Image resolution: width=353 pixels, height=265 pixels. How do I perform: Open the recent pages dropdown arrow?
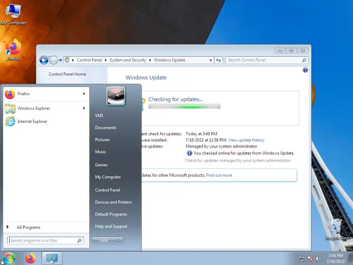(60, 60)
